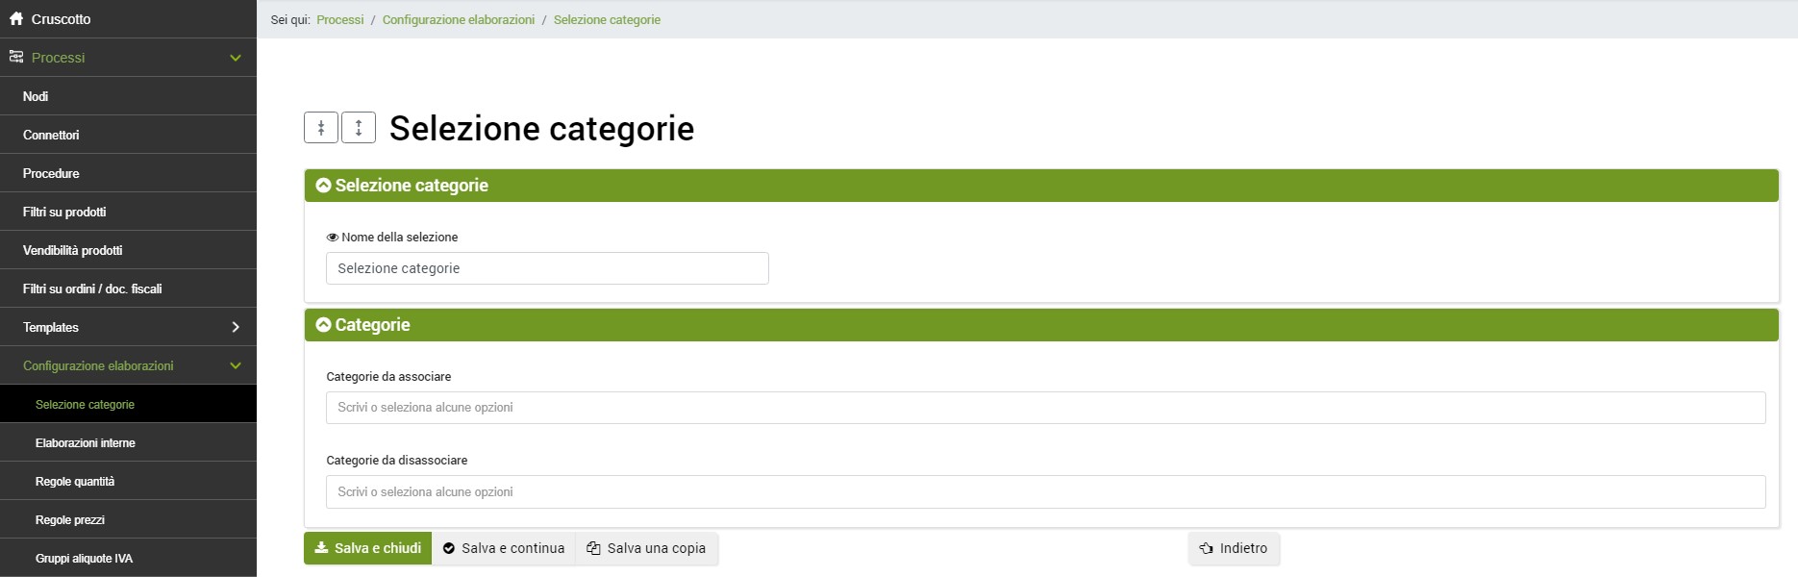
Task: Collapse the Configurazione elaborazioni menu chevron
Action: pyautogui.click(x=236, y=365)
